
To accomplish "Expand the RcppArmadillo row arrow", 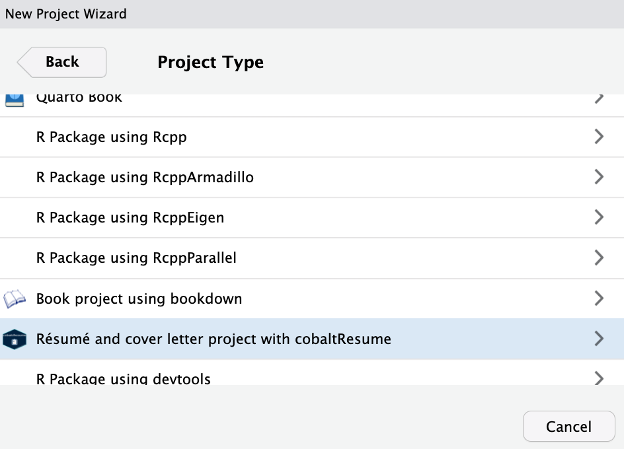I will (599, 177).
